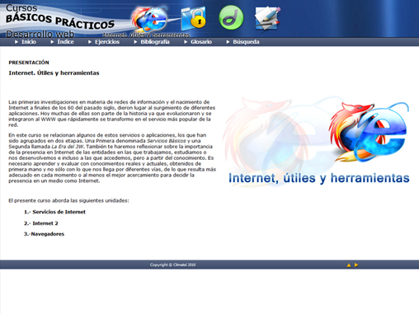Click the arrow bullet beside Inicio

[16, 42]
